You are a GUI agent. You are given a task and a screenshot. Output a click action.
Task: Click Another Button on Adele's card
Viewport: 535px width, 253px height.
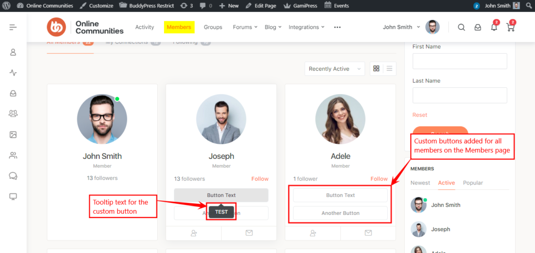(x=340, y=213)
